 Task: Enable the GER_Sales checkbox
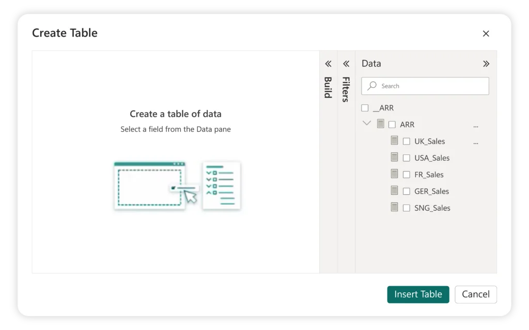[x=407, y=191]
